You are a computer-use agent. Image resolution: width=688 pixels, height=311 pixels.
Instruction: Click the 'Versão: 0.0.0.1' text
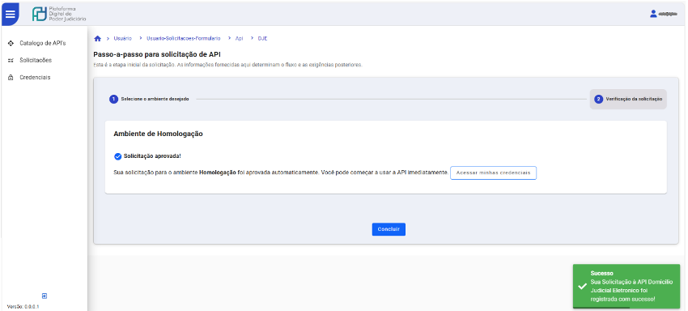click(23, 307)
